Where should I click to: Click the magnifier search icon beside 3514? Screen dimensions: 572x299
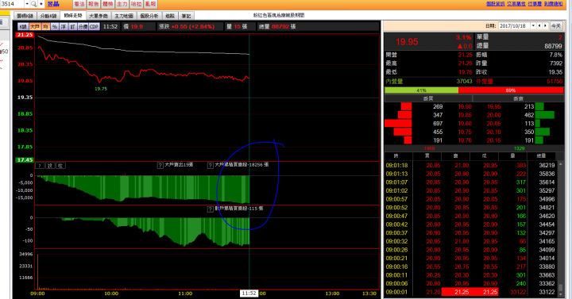coord(33,4)
